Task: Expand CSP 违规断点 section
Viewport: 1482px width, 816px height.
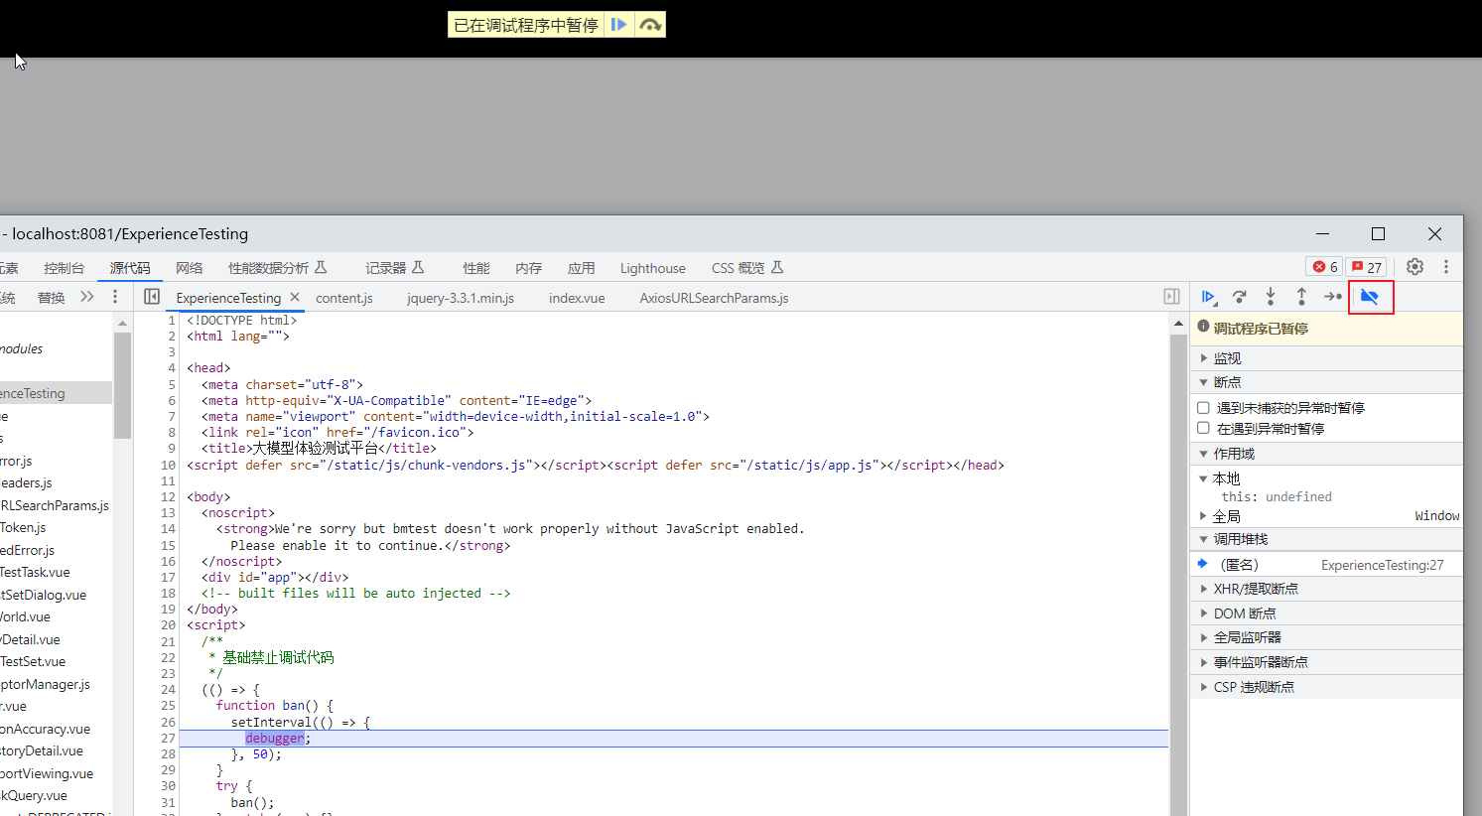Action: tap(1326, 687)
